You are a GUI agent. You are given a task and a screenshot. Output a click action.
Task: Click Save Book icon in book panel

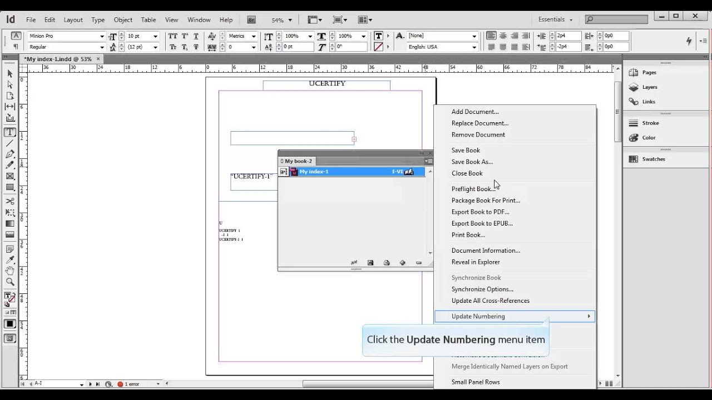[x=370, y=263]
